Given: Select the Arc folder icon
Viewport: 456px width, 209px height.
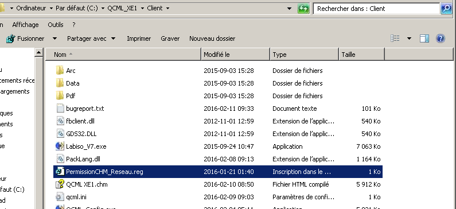Looking at the screenshot, I should click(60, 71).
